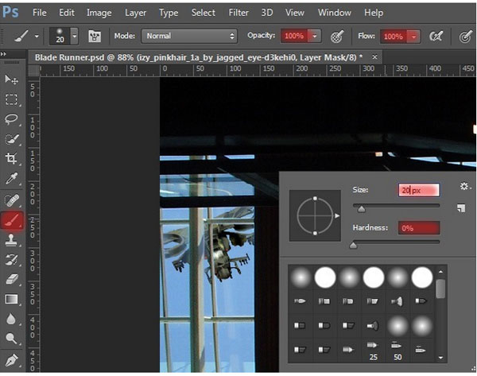Select the first soft round brush preset
Viewport: 477px width, 376px height.
click(301, 277)
